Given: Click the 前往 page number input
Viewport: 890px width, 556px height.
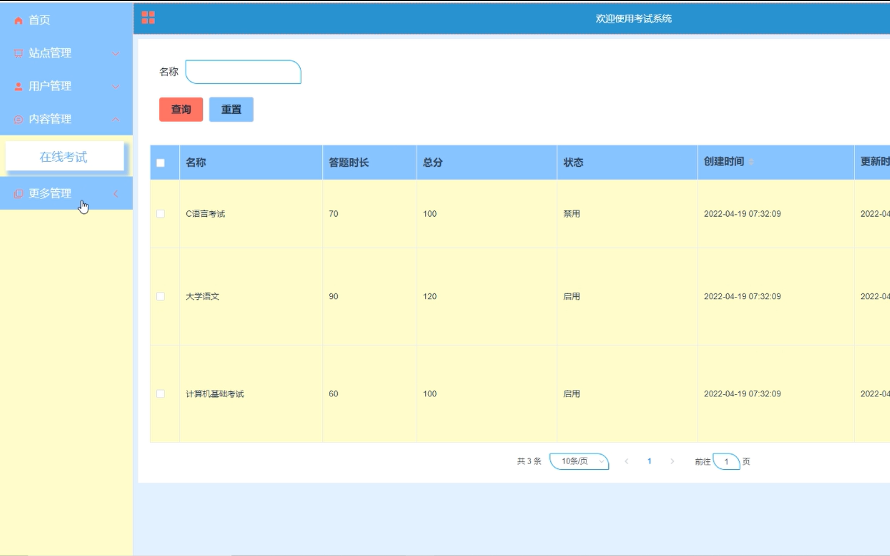Looking at the screenshot, I should [x=726, y=461].
